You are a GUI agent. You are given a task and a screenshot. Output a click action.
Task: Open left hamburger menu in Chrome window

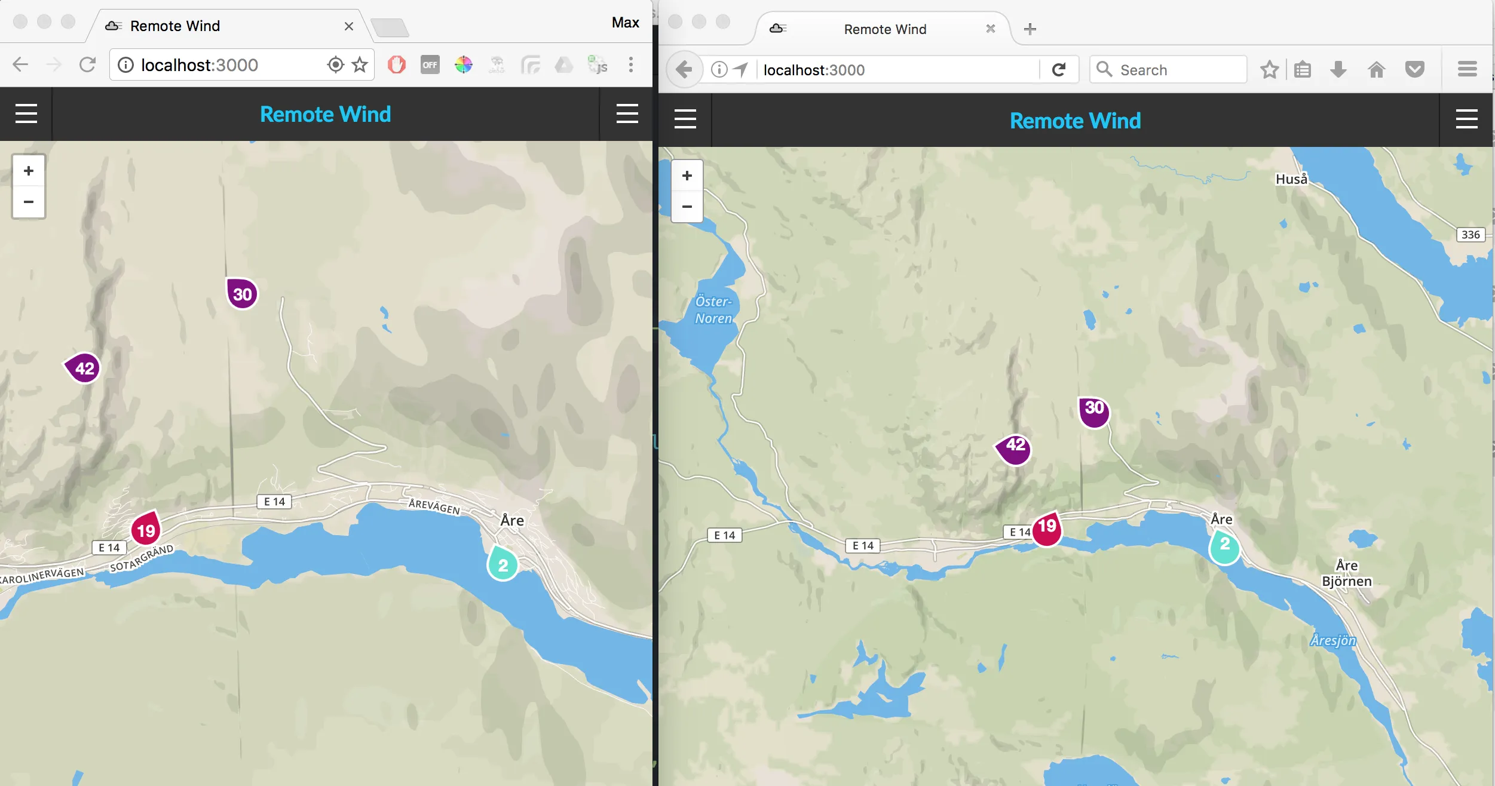coord(26,113)
